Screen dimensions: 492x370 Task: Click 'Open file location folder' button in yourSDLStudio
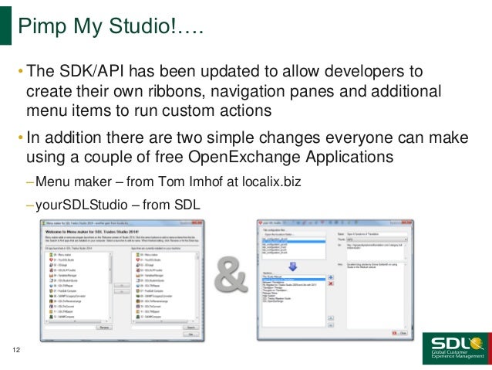coord(294,234)
